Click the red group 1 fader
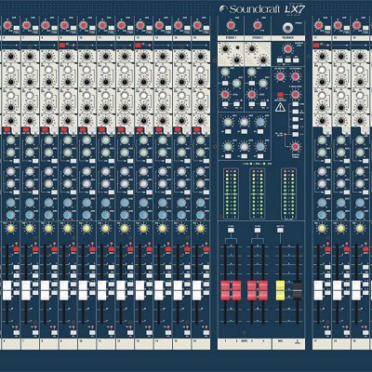This screenshot has width=372, height=372. [225, 290]
